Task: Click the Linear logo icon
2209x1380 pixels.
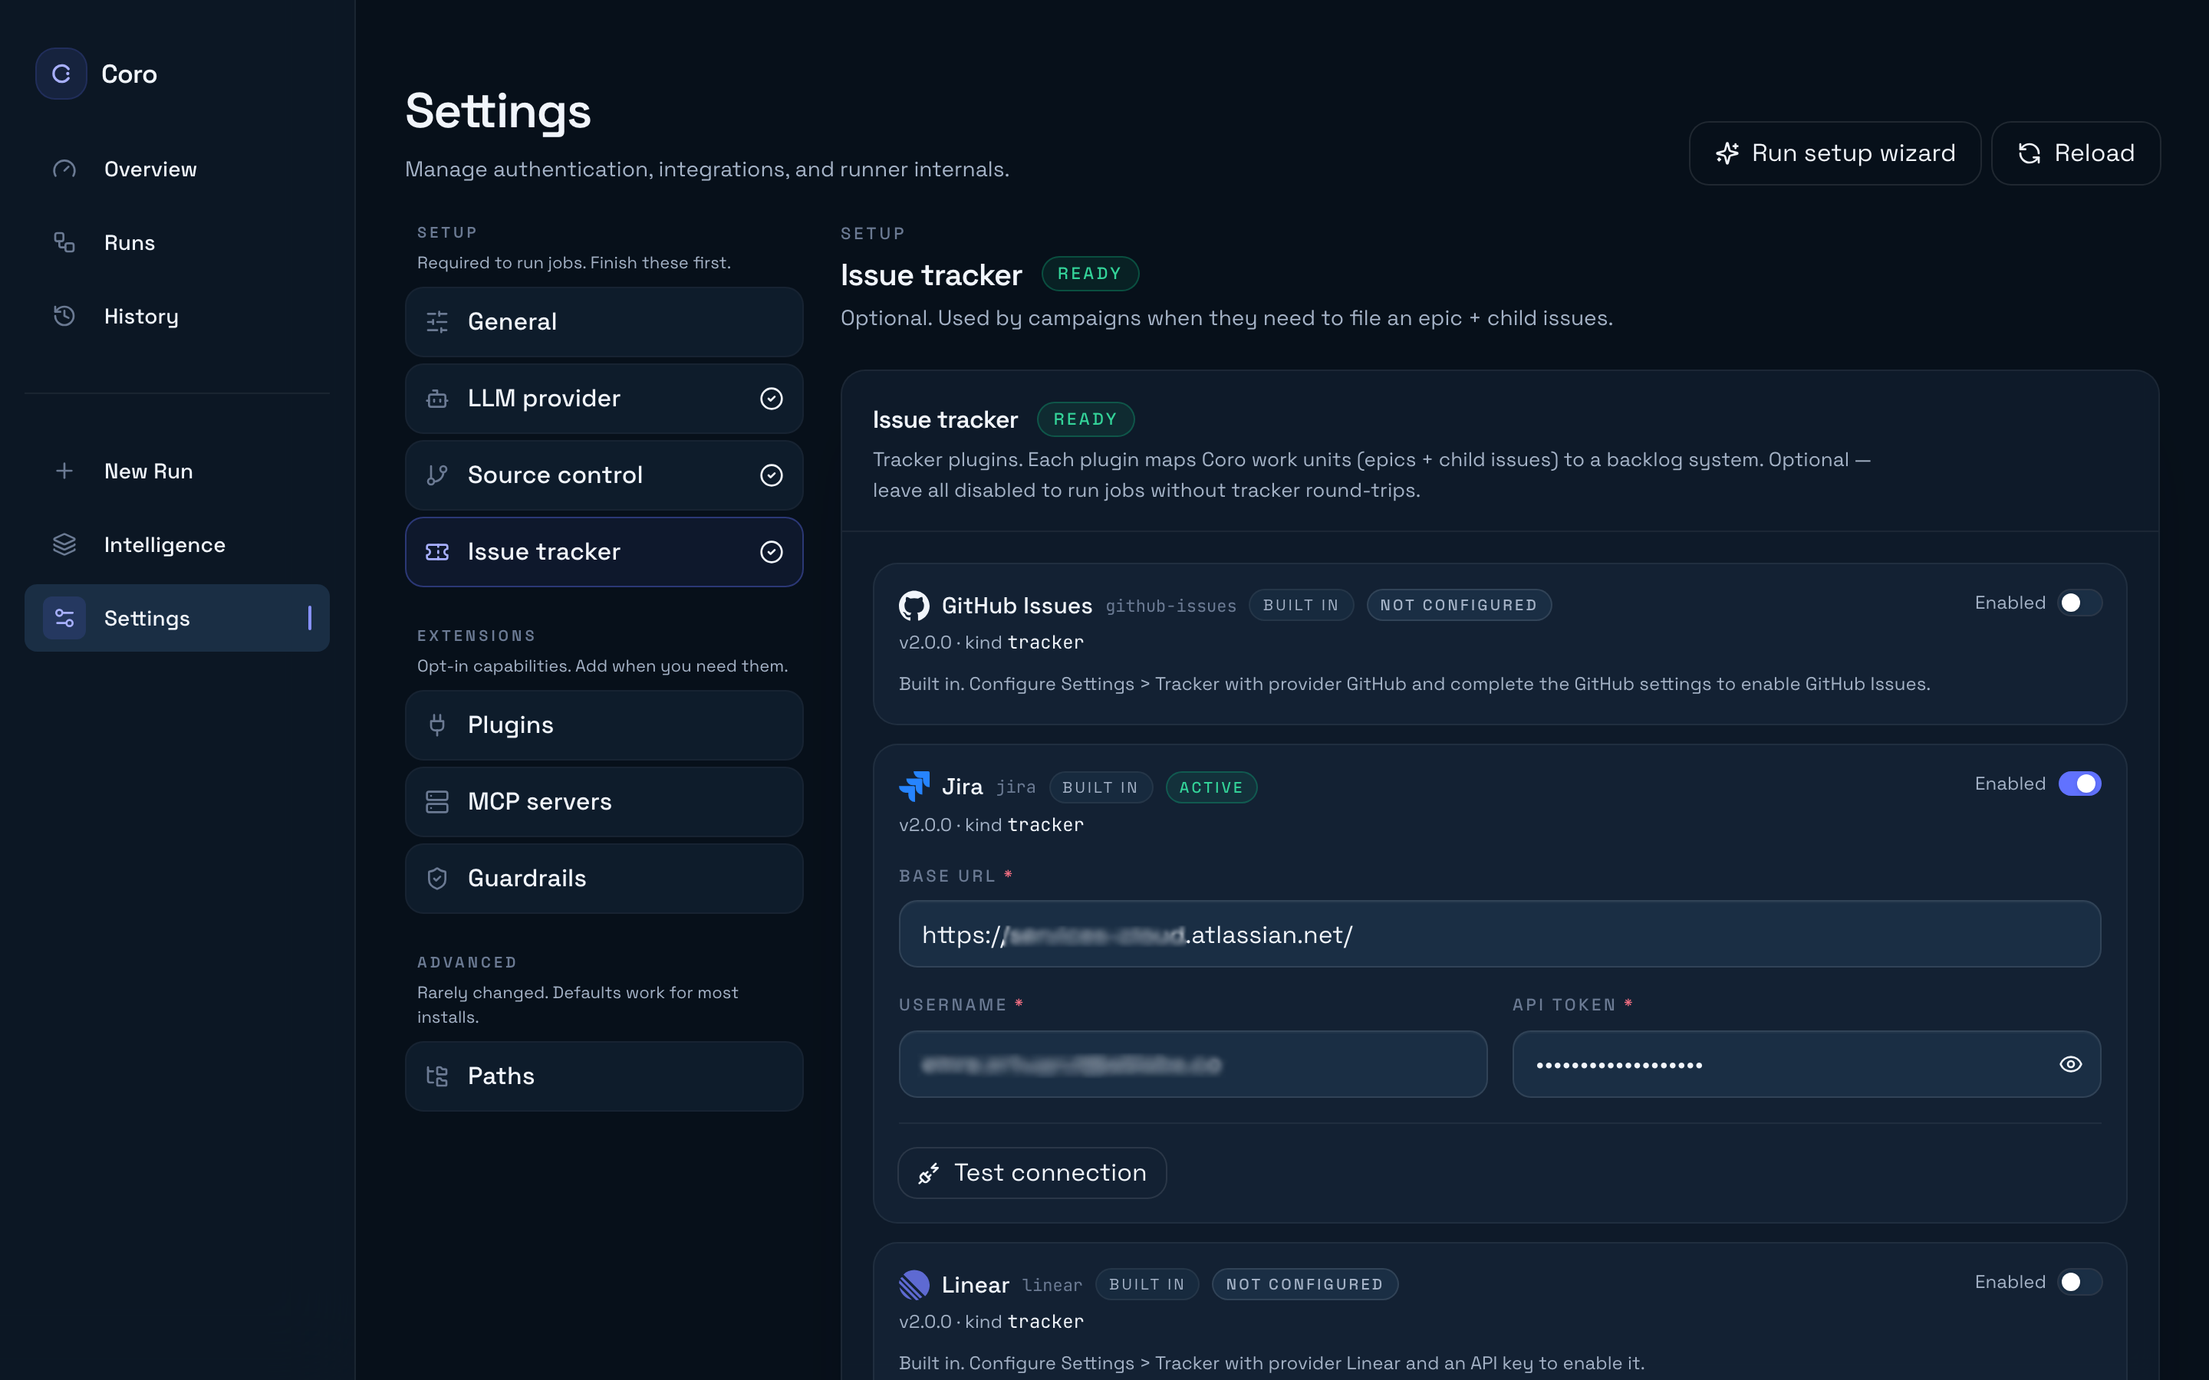Action: [x=914, y=1284]
